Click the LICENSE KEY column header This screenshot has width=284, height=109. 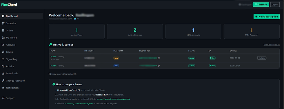pyautogui.click(x=145, y=51)
